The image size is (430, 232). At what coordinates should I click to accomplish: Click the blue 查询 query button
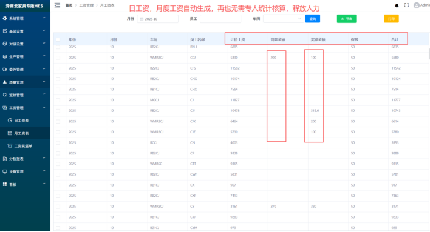point(313,19)
